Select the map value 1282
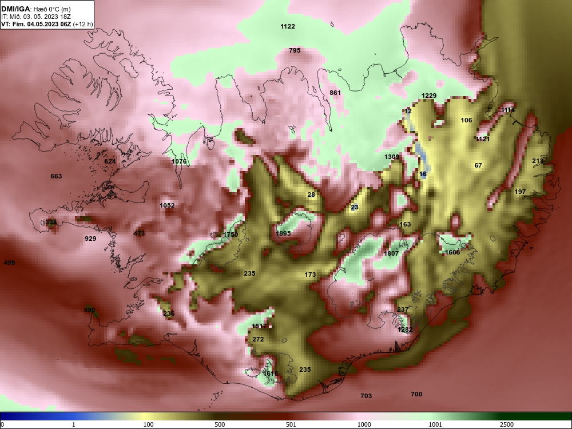The image size is (572, 429). [405, 329]
